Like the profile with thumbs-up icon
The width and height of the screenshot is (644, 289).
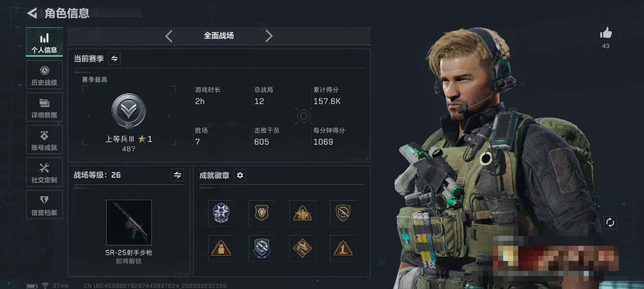(606, 33)
